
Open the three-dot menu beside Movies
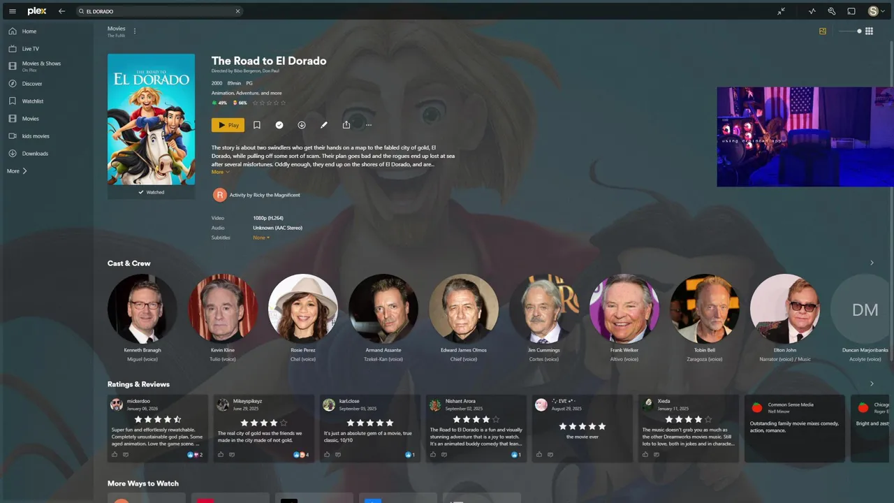tap(135, 31)
